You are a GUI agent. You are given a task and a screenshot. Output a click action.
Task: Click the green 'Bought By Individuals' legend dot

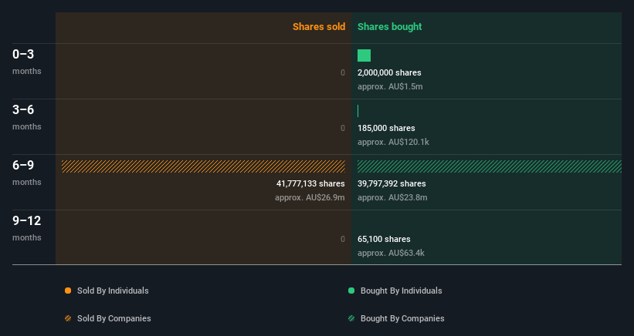click(351, 291)
